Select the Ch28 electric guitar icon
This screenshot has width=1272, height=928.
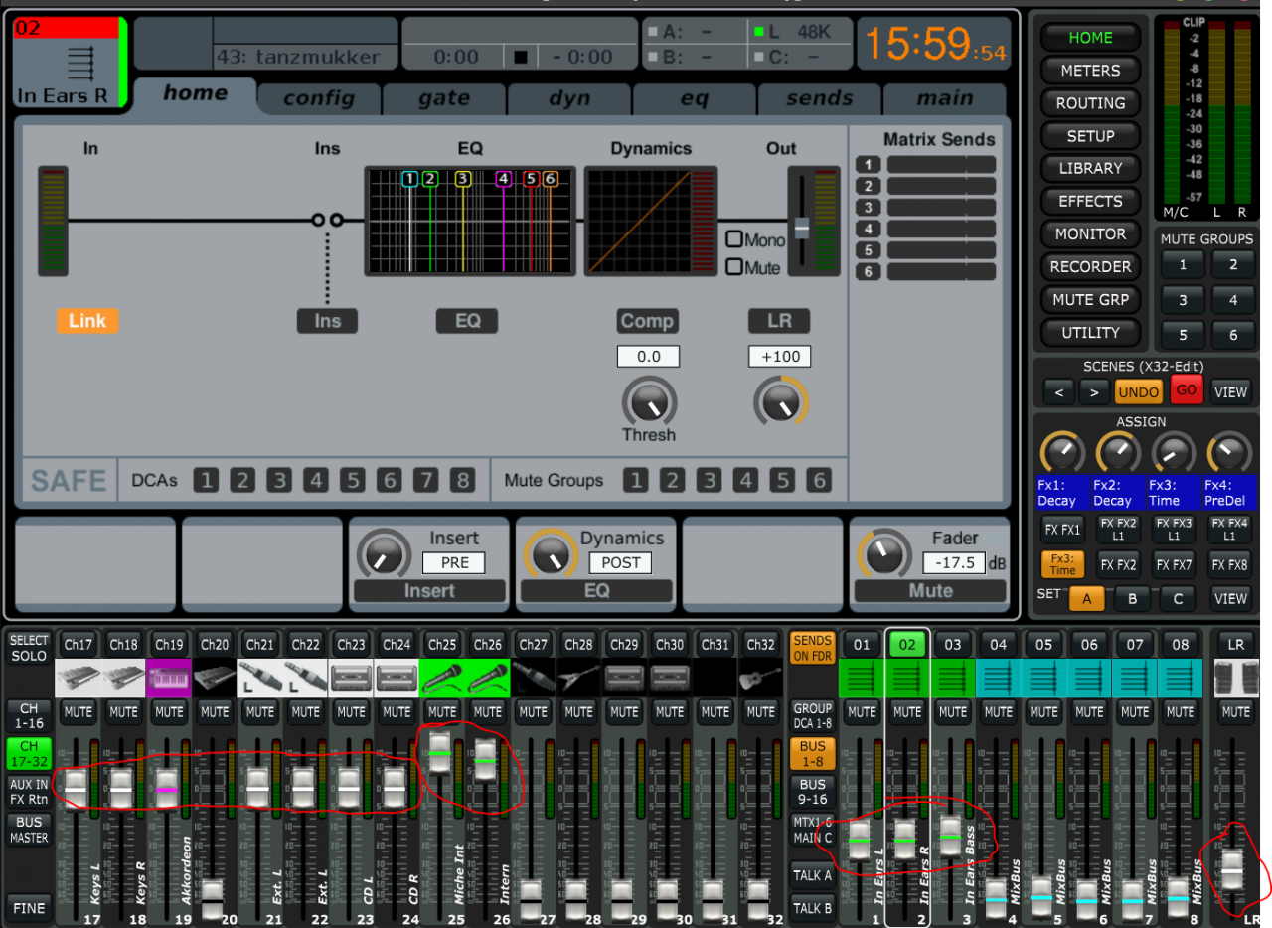click(x=578, y=678)
